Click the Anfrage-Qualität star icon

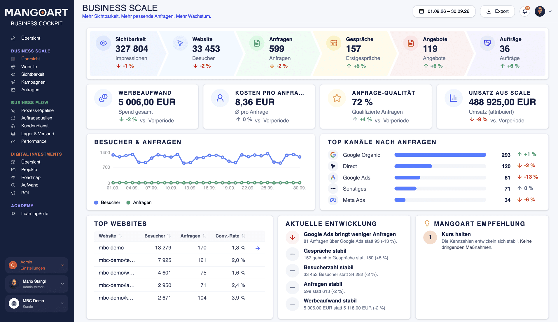coord(337,98)
